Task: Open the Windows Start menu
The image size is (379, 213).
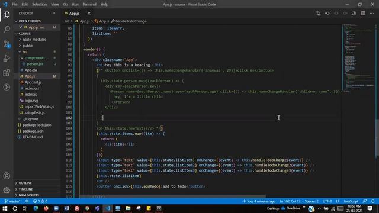Action: [x=5, y=208]
